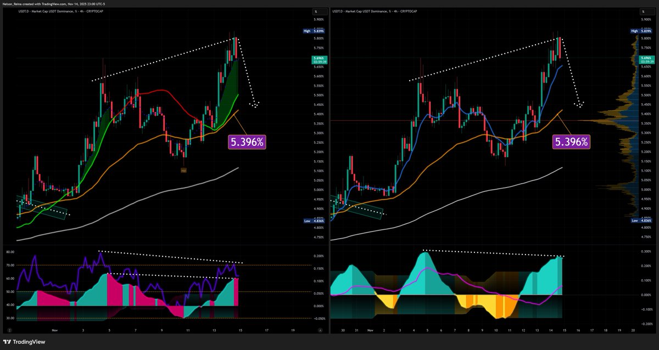
Task: Click the blue Low 4.836% price flag
Action: tap(313, 221)
